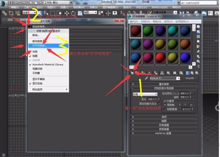
Task: Click Window/Crossing selection toggle icon
Action: (59, 13)
